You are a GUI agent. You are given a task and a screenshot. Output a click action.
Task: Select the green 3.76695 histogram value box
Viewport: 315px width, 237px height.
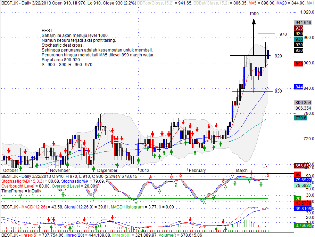click(303, 226)
